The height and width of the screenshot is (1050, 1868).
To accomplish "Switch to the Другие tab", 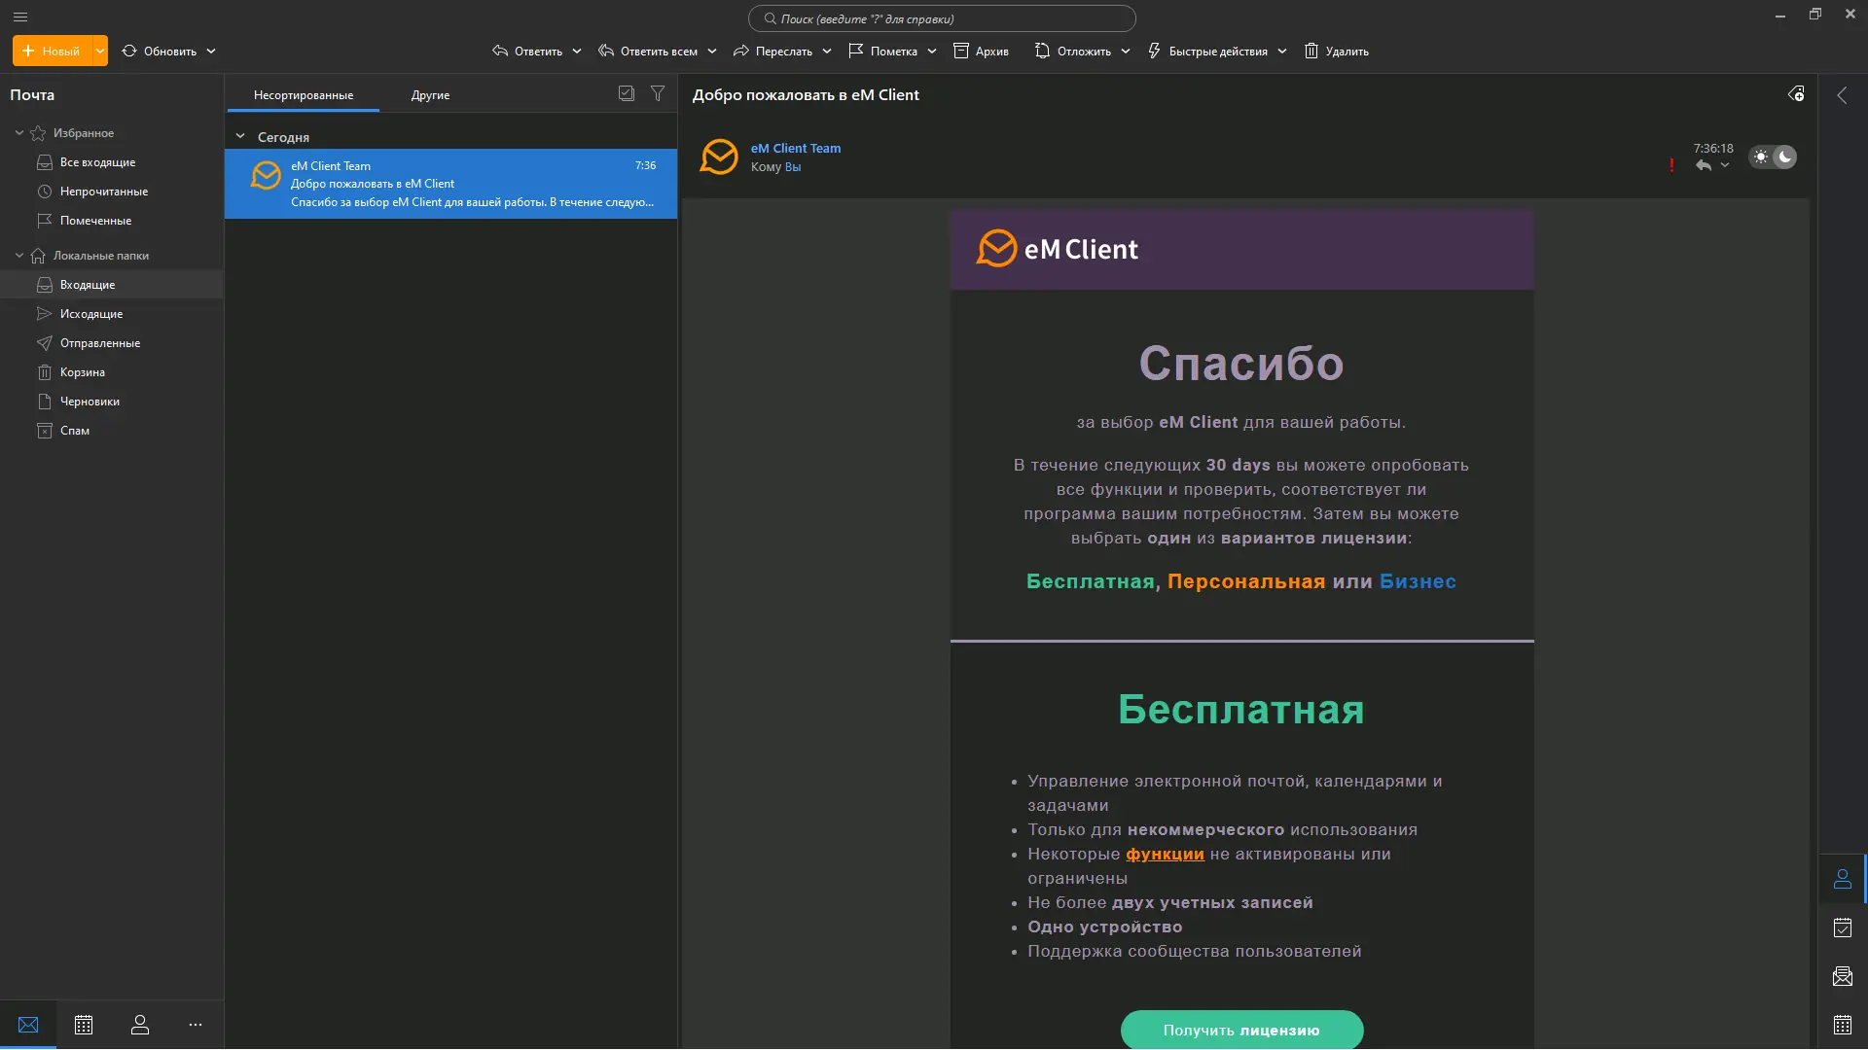I will [x=430, y=95].
